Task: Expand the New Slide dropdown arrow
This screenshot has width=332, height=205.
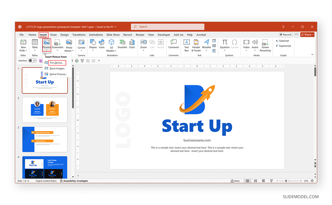Action: click(x=27, y=51)
